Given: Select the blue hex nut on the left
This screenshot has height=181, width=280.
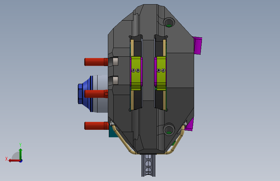Looking at the screenshot, I should [80, 94].
